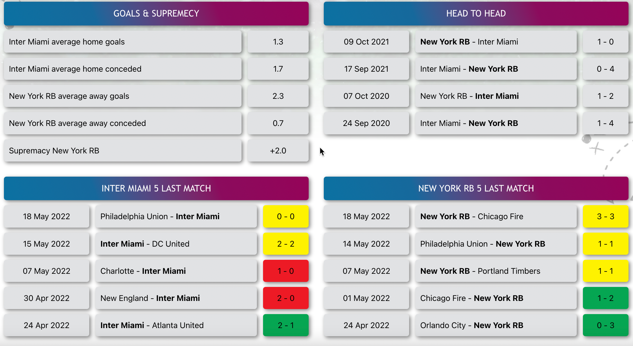Screen dimensions: 633x346
Task: Click yellow 0 - 0 score box
Action: (286, 216)
